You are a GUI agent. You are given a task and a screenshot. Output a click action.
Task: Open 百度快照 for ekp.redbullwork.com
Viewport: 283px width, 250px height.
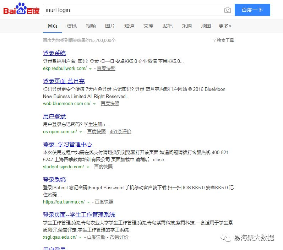tap(106, 69)
